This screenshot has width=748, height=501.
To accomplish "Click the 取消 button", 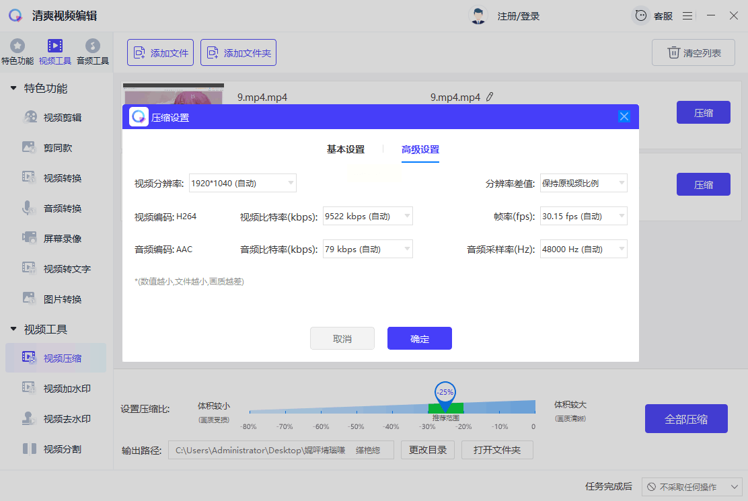I will tap(342, 338).
